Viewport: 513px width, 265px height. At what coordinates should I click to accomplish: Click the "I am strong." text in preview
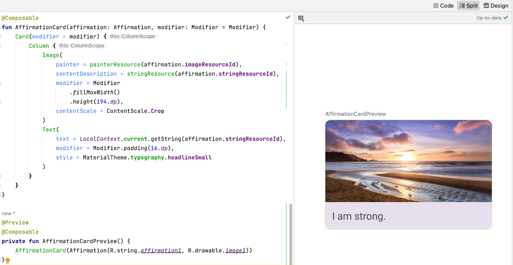click(359, 216)
